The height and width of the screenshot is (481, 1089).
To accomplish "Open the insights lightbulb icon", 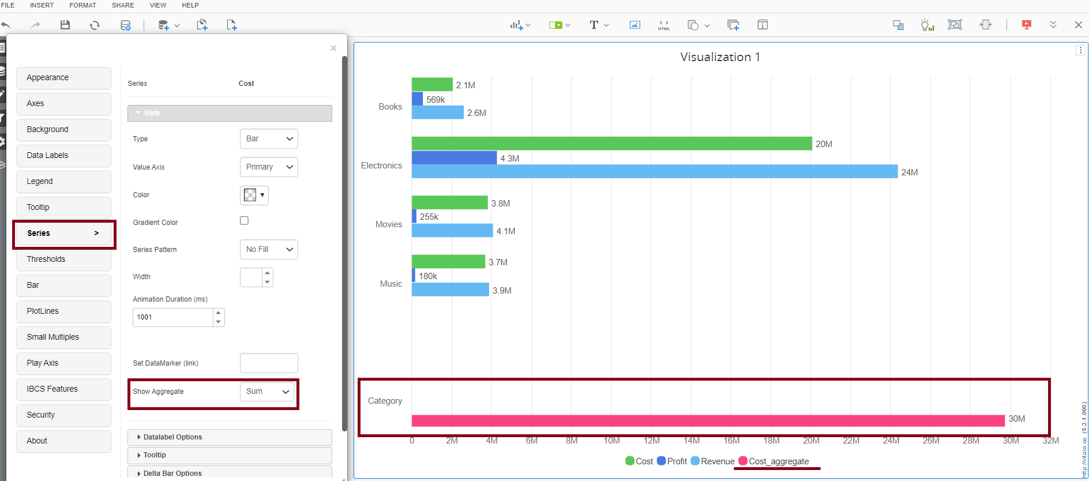I will (x=927, y=25).
